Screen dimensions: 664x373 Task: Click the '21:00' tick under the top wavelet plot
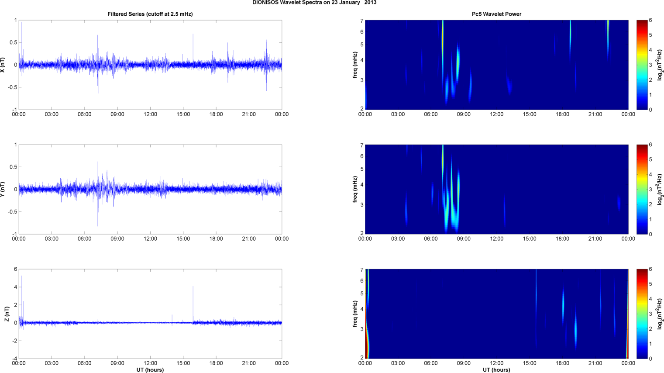click(x=595, y=114)
